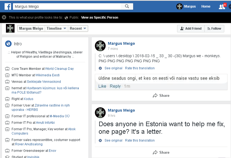Rate this translation on 9 hrs post

140,140
